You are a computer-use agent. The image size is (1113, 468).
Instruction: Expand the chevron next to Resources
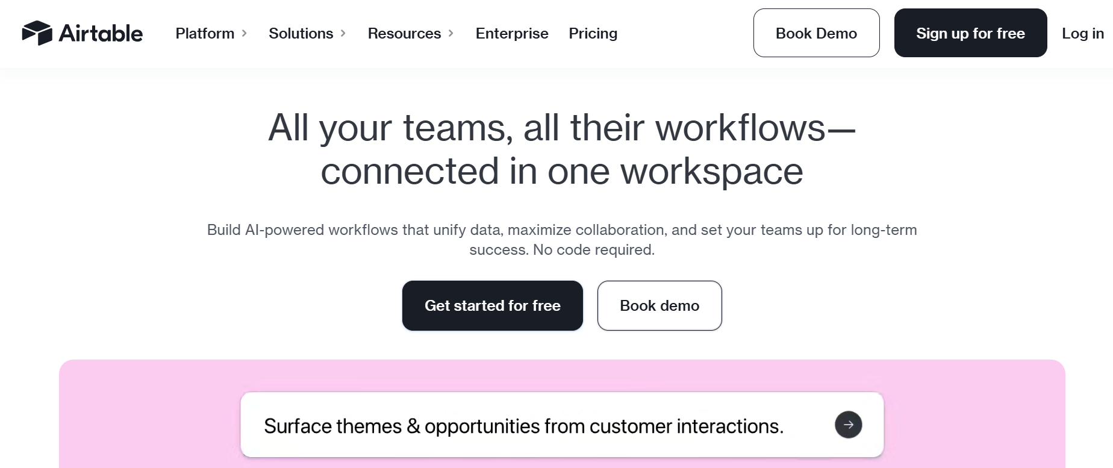pyautogui.click(x=451, y=33)
